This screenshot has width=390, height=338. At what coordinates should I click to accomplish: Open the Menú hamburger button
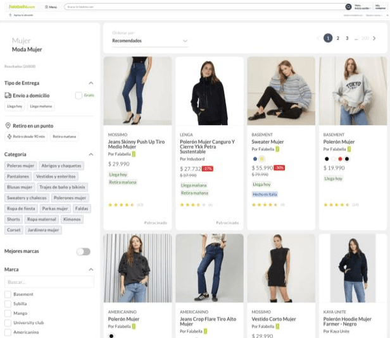pos(51,7)
